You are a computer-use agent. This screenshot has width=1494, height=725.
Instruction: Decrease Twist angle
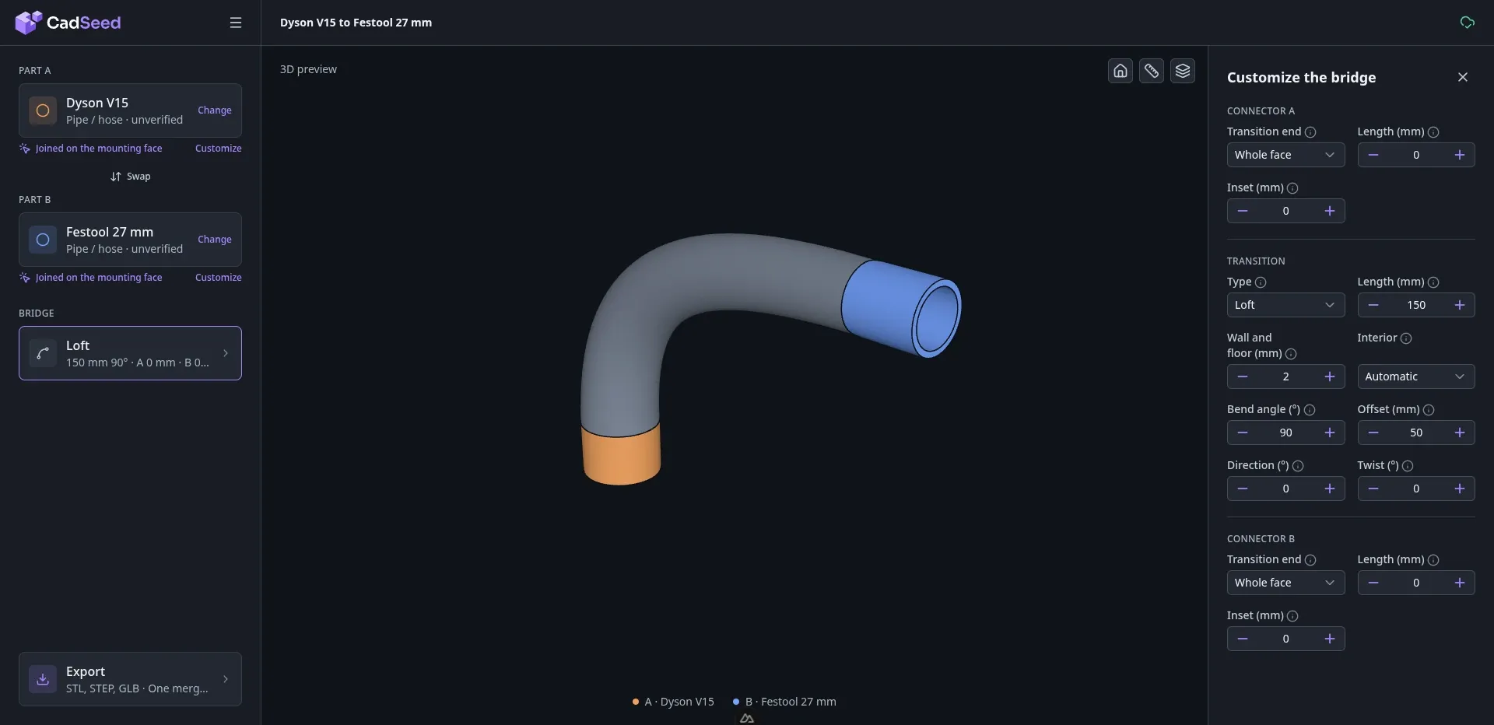click(x=1373, y=489)
